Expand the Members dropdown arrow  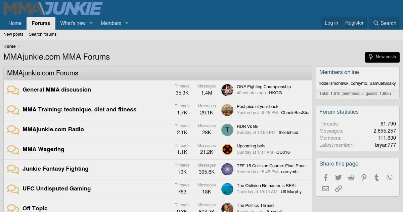pos(127,23)
